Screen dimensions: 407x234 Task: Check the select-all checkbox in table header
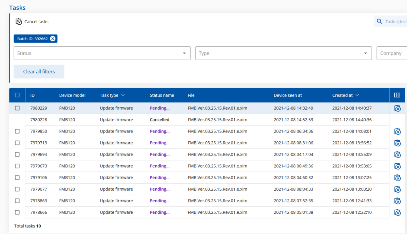tap(17, 95)
